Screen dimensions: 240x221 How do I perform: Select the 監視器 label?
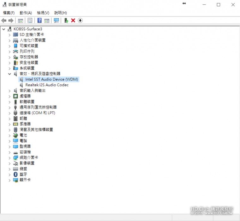point(25,146)
